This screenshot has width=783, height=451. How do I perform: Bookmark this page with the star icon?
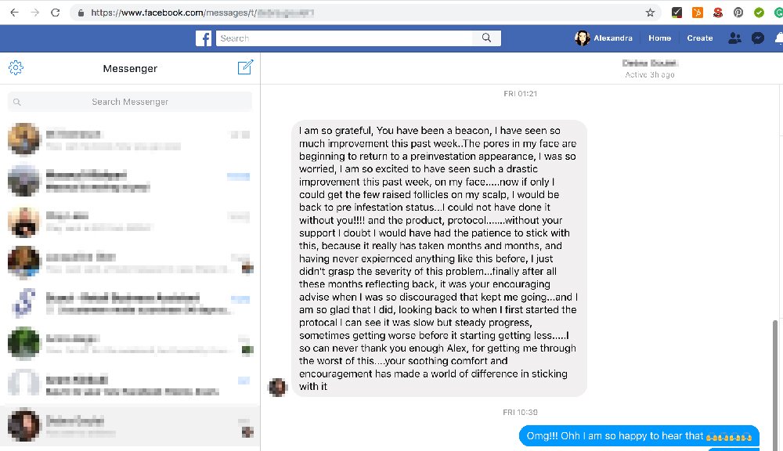650,13
